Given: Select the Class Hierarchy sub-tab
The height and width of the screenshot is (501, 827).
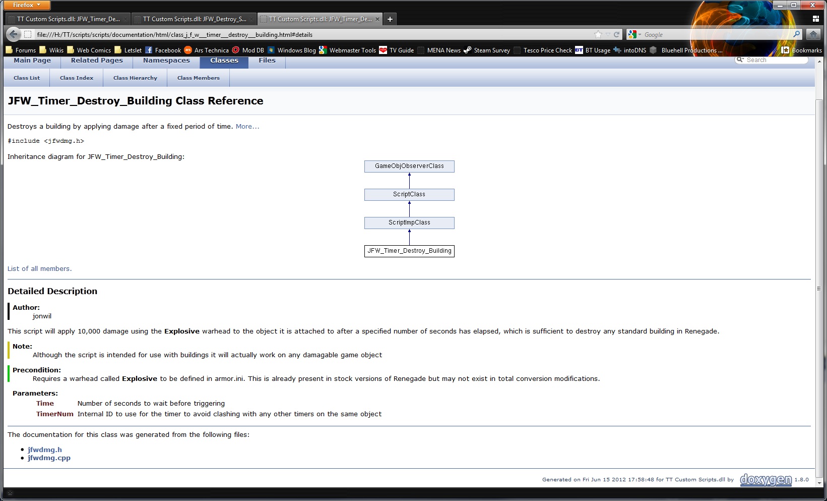Looking at the screenshot, I should (x=135, y=78).
